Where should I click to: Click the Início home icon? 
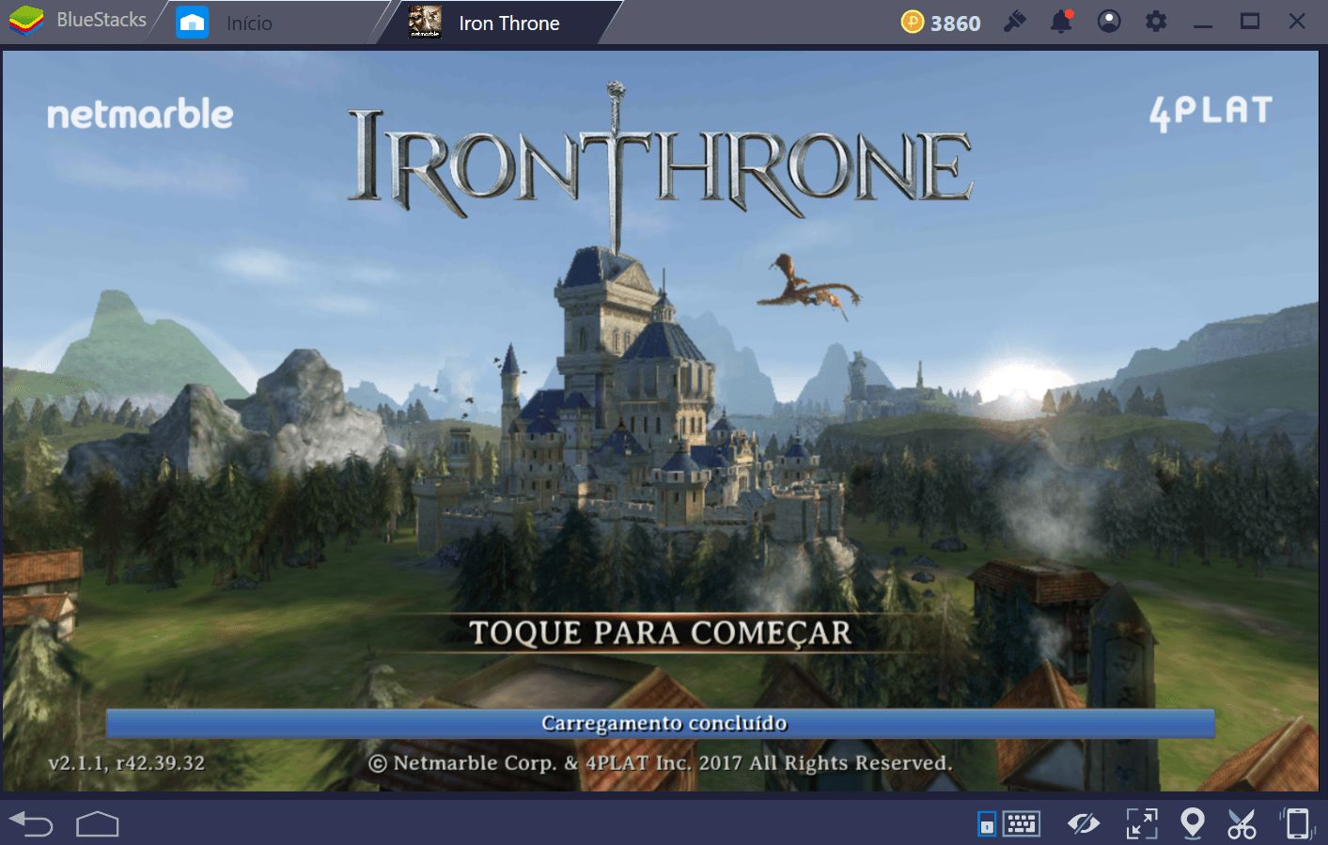[x=193, y=23]
